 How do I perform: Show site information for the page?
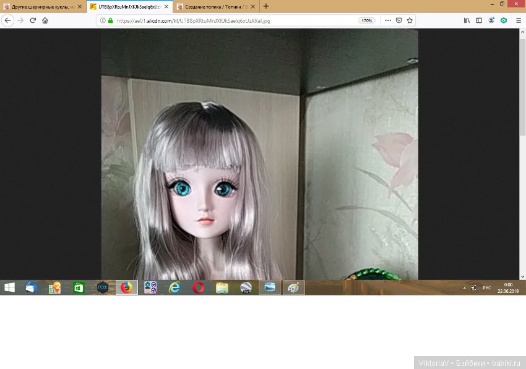(103, 20)
